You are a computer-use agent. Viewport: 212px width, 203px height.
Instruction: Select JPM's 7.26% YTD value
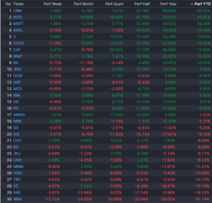(x=205, y=69)
